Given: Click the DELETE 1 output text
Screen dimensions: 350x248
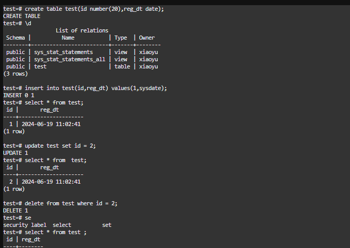Looking at the screenshot, I should (15, 210).
